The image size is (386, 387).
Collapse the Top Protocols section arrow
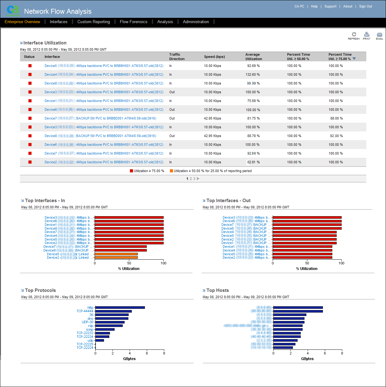click(x=22, y=290)
